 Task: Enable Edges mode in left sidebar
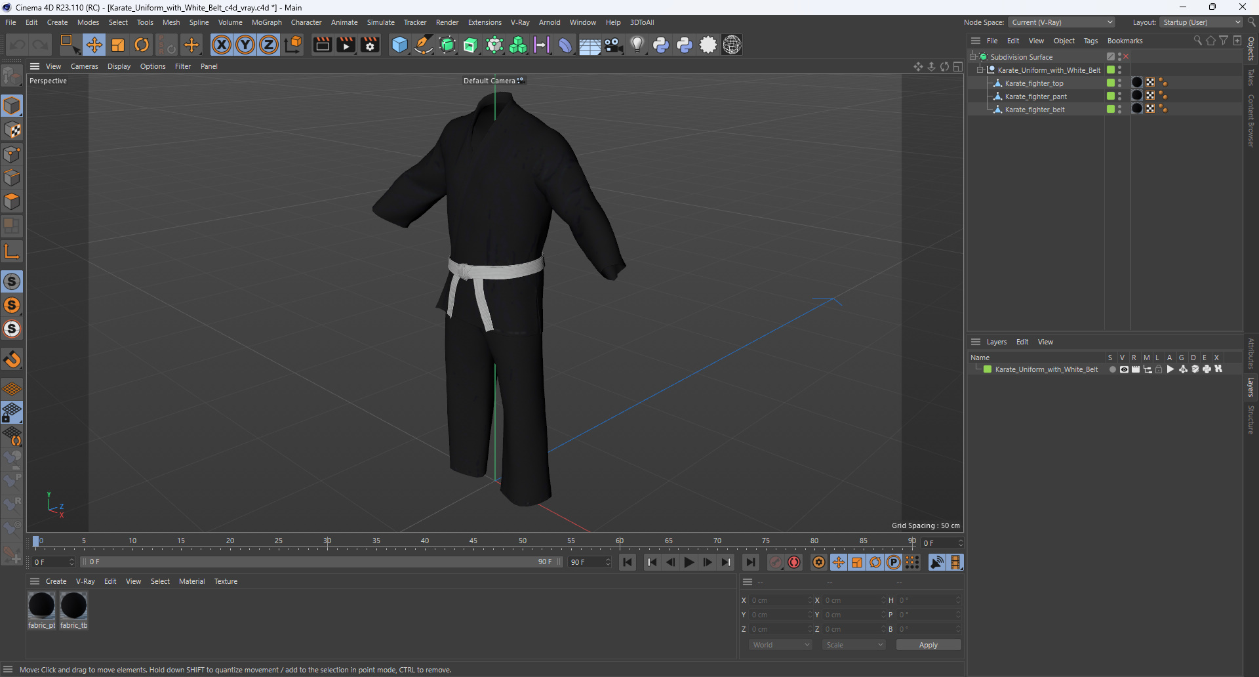(12, 178)
